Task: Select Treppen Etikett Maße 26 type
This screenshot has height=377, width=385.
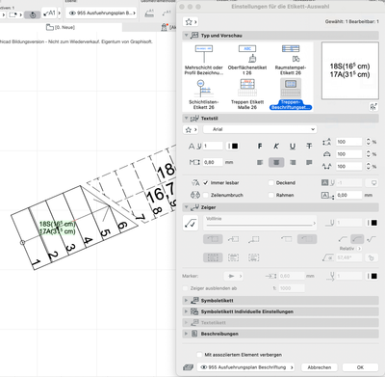Action: coord(247,94)
